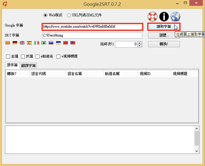Click the 語言代碼 column header
Viewport: 205px width, 166px height.
point(48,74)
